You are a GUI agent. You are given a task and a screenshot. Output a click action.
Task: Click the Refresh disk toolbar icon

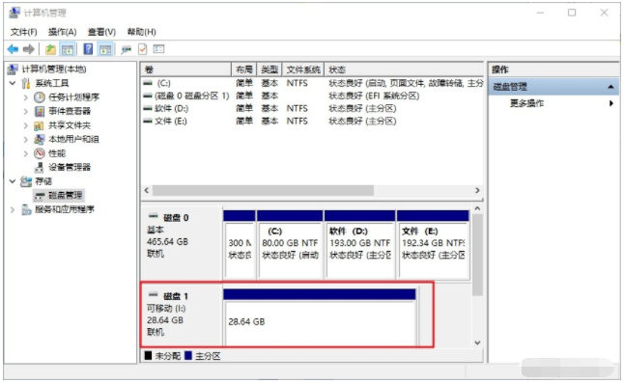127,49
